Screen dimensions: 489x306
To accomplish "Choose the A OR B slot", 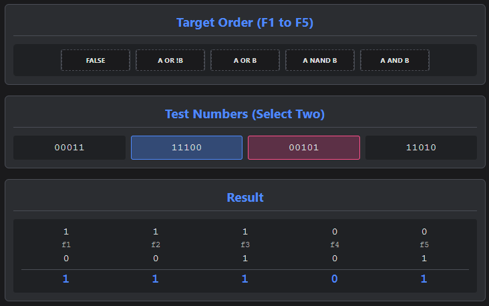I will (x=245, y=60).
